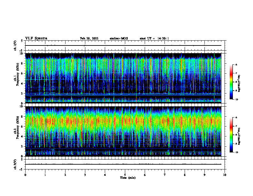Click the ch.1 voltage waveform trace
The width and height of the screenshot is (253, 196).
click(123, 45)
